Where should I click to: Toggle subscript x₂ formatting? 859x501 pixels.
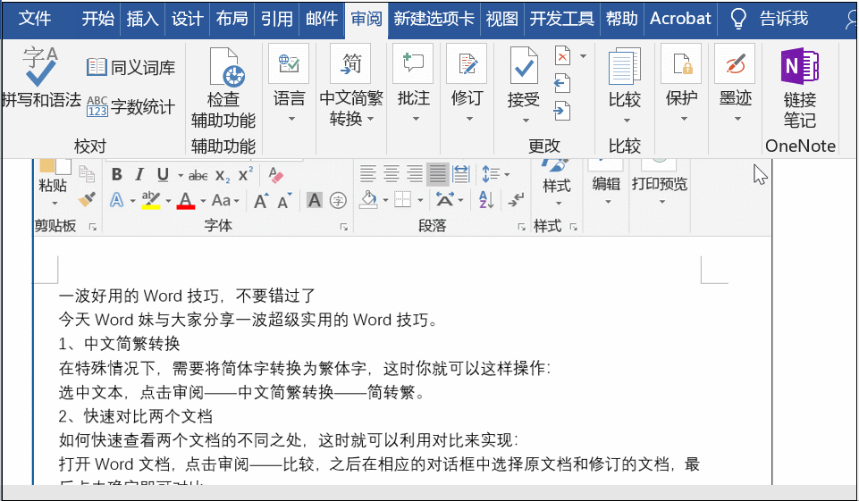pyautogui.click(x=223, y=175)
